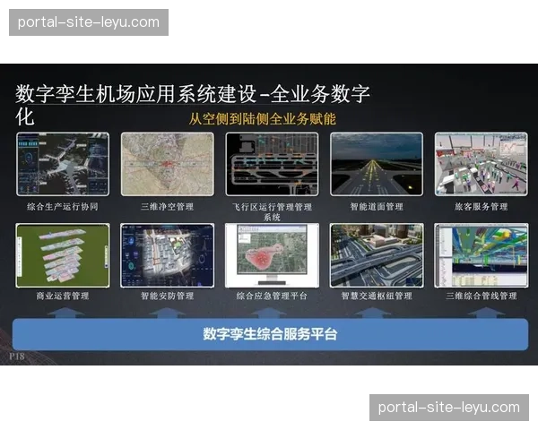Click the slide title 数字孪生机场应用系统建设
This screenshot has width=538, height=430.
click(135, 93)
